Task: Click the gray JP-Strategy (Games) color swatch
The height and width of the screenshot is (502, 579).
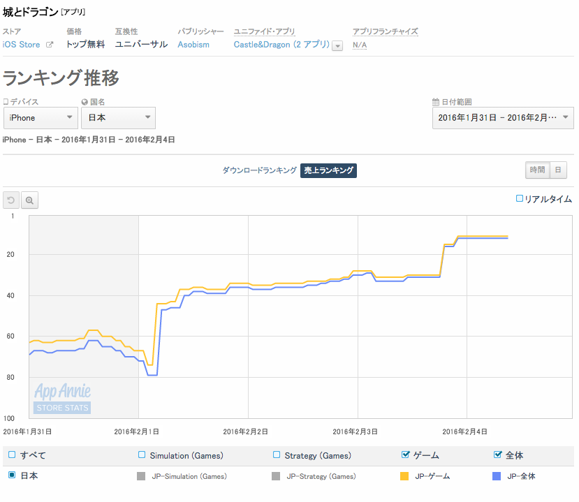Action: click(276, 476)
